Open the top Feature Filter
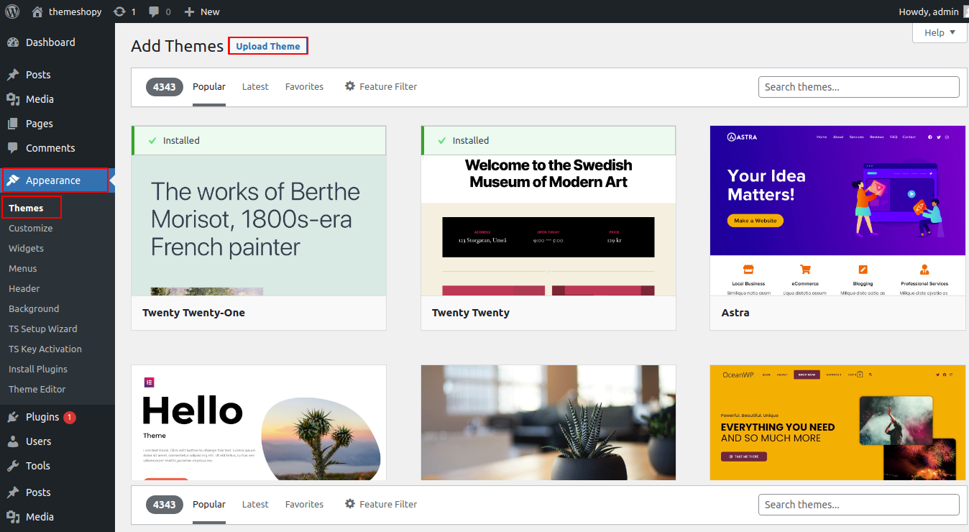Image resolution: width=969 pixels, height=532 pixels. coord(381,86)
